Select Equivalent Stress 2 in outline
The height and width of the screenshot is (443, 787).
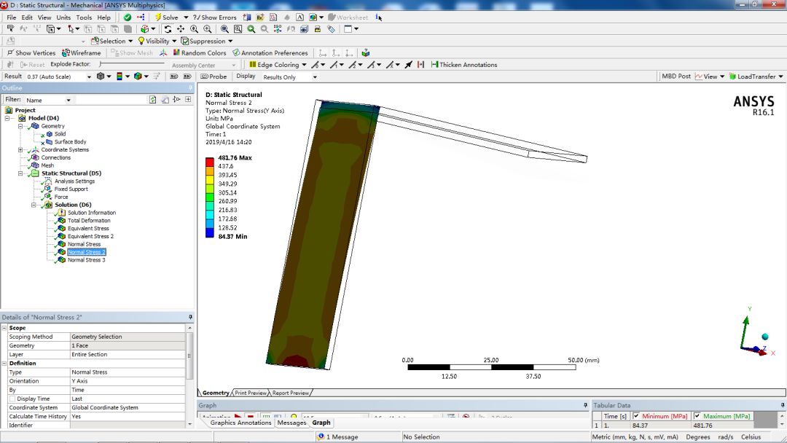(x=90, y=236)
